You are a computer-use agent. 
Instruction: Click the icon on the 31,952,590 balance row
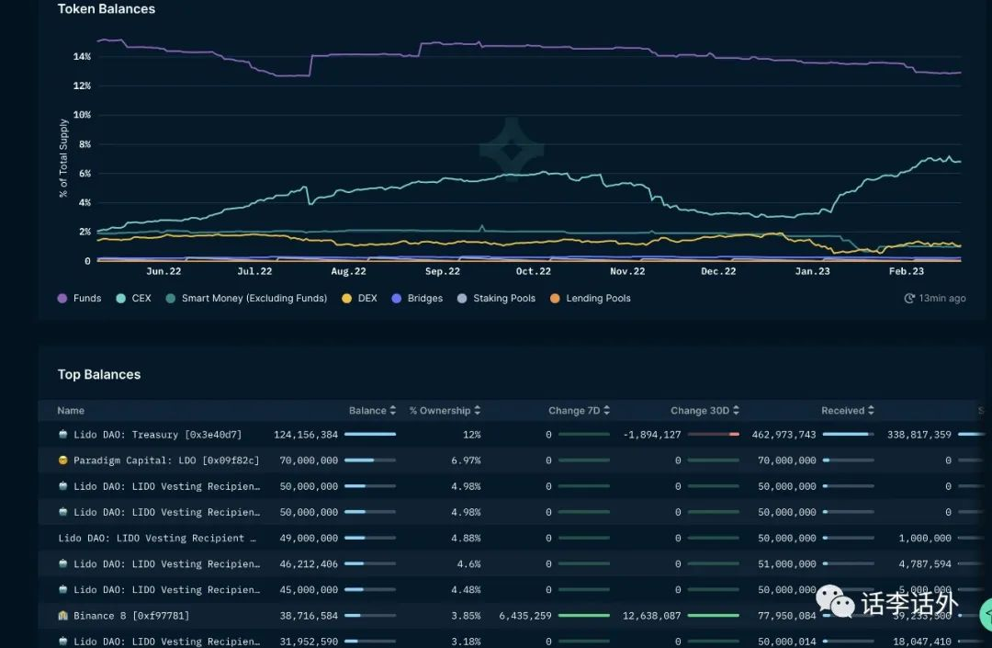point(62,641)
